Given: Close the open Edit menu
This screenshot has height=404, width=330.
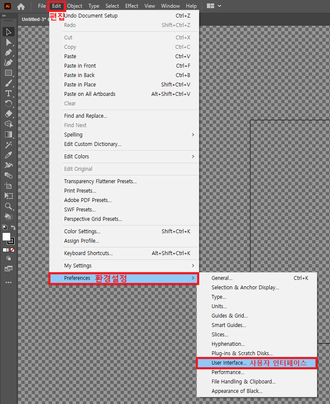Looking at the screenshot, I should pos(56,6).
